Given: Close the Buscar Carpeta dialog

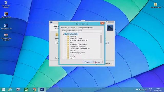Looking at the screenshot, I should [102, 23].
